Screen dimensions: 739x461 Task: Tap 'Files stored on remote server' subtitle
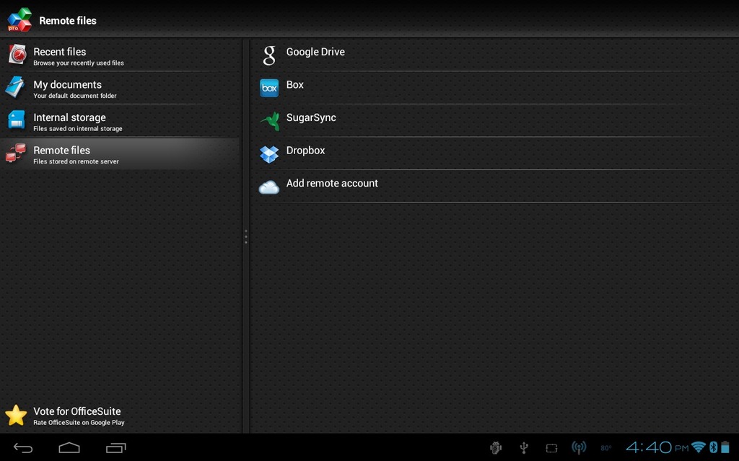tap(76, 162)
